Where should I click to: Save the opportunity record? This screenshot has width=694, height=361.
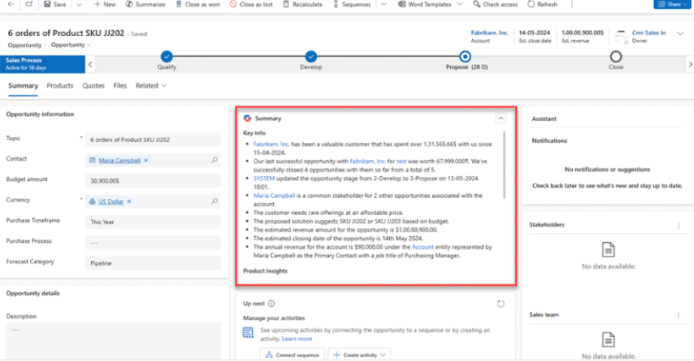55,4
